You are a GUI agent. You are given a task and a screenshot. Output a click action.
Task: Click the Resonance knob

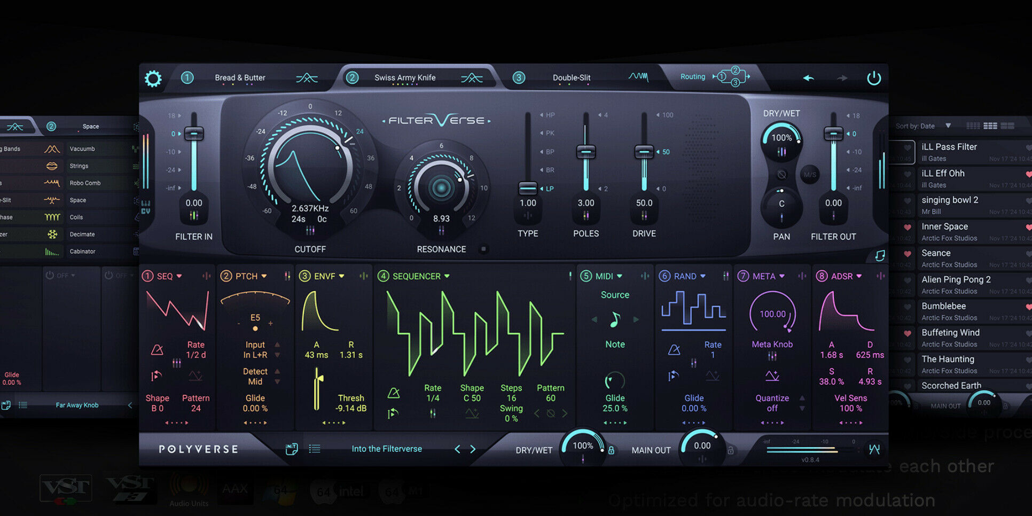pyautogui.click(x=441, y=187)
